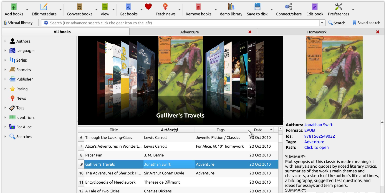This screenshot has width=385, height=193.
Task: Open the 9781562549022 identifier link
Action: (x=320, y=136)
